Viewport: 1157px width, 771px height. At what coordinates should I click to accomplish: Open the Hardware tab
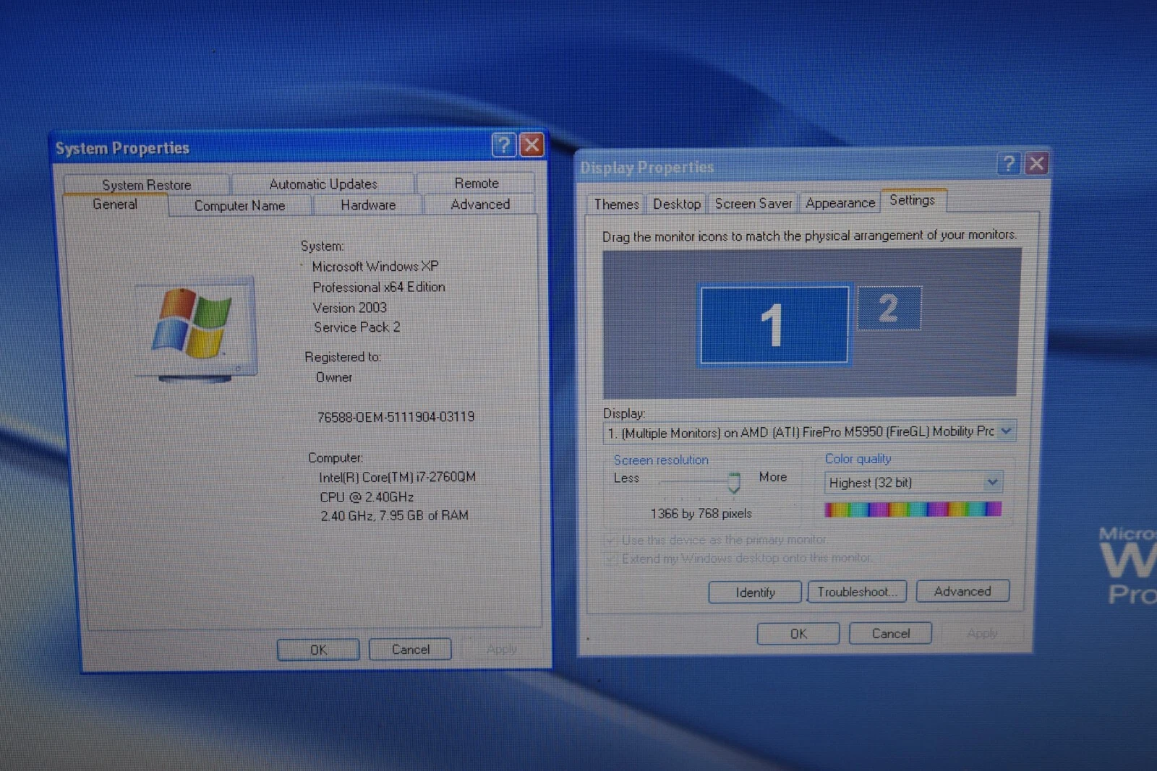coord(368,205)
